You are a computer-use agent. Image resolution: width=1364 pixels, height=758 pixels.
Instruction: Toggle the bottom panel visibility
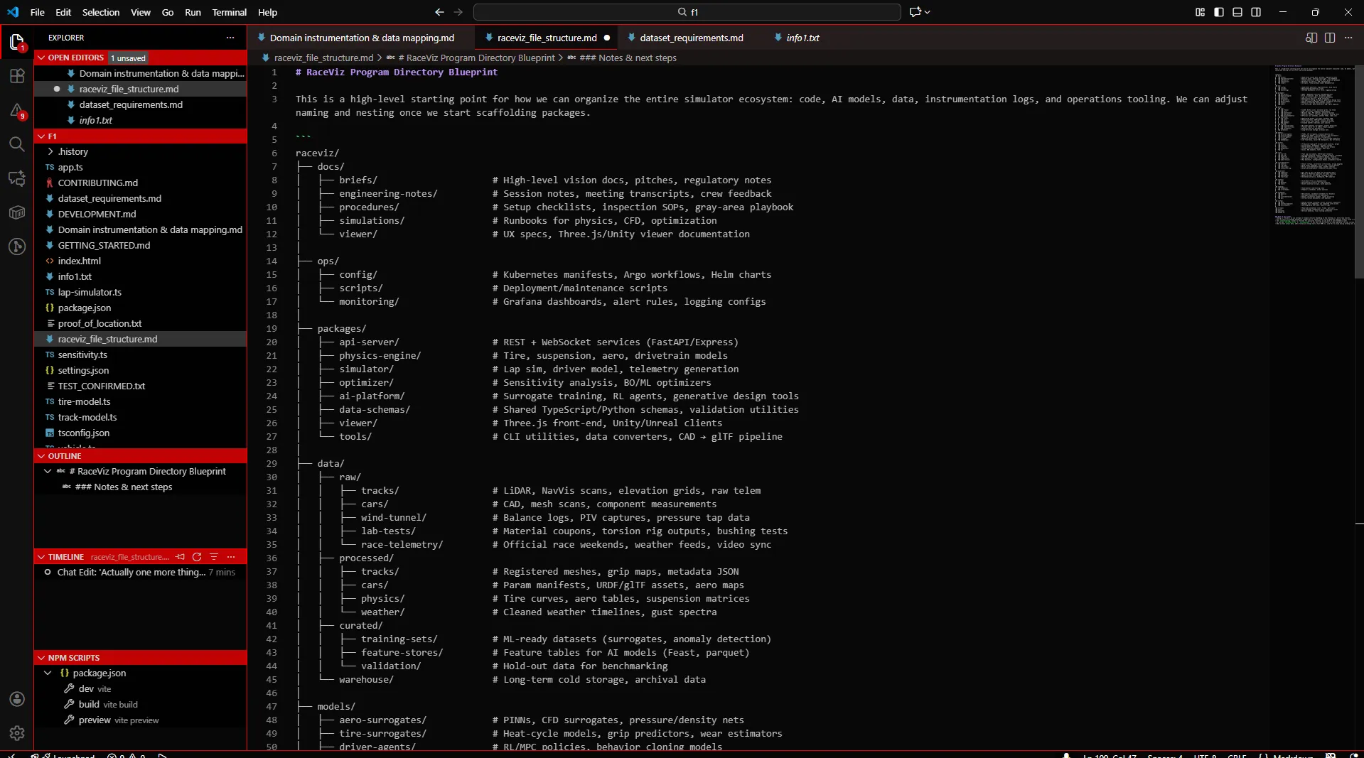[1237, 12]
